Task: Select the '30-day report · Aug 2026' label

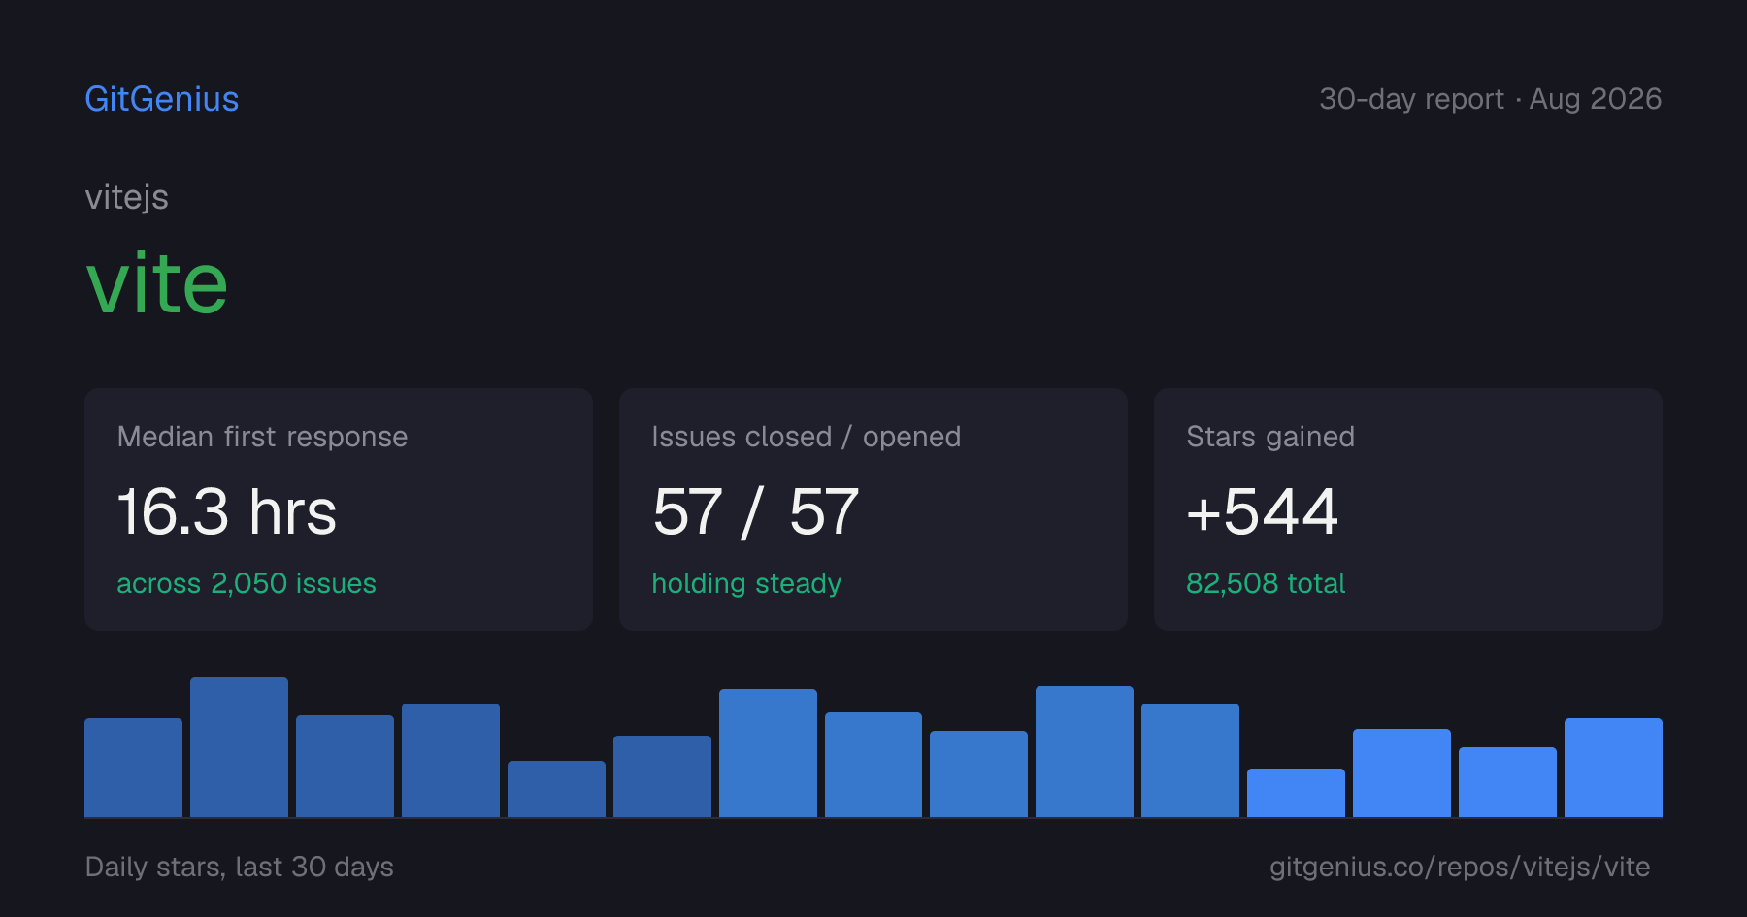Action: (x=1490, y=99)
